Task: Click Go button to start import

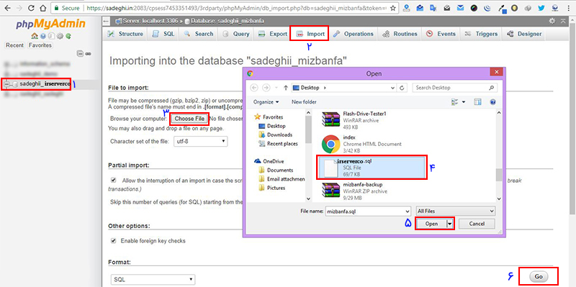Action: (539, 276)
